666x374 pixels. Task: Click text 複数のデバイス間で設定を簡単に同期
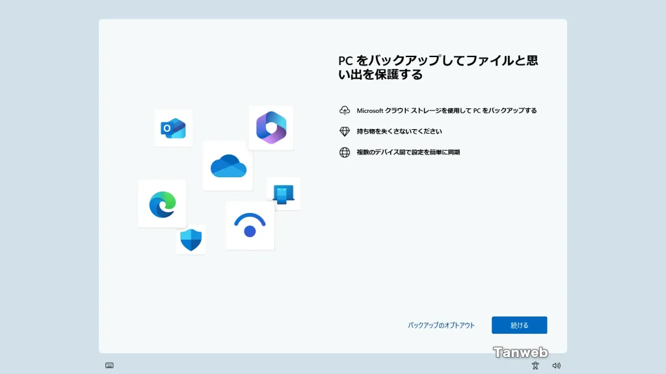(408, 152)
